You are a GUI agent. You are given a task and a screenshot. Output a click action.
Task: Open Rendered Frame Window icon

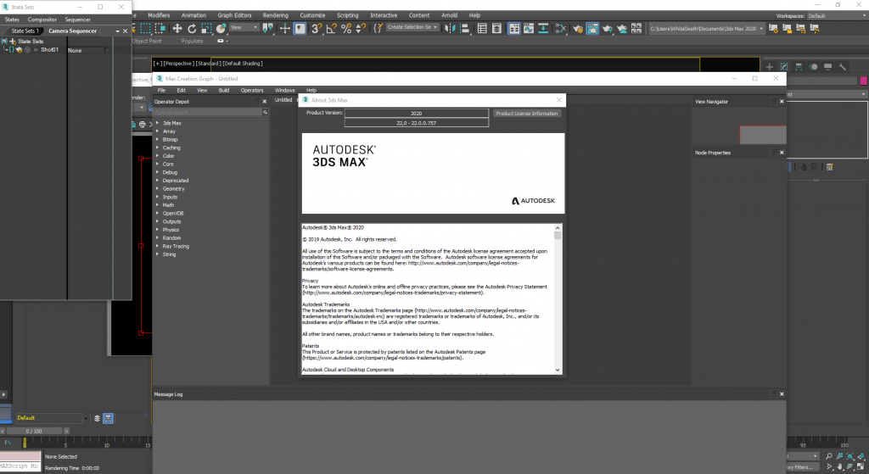click(x=592, y=28)
